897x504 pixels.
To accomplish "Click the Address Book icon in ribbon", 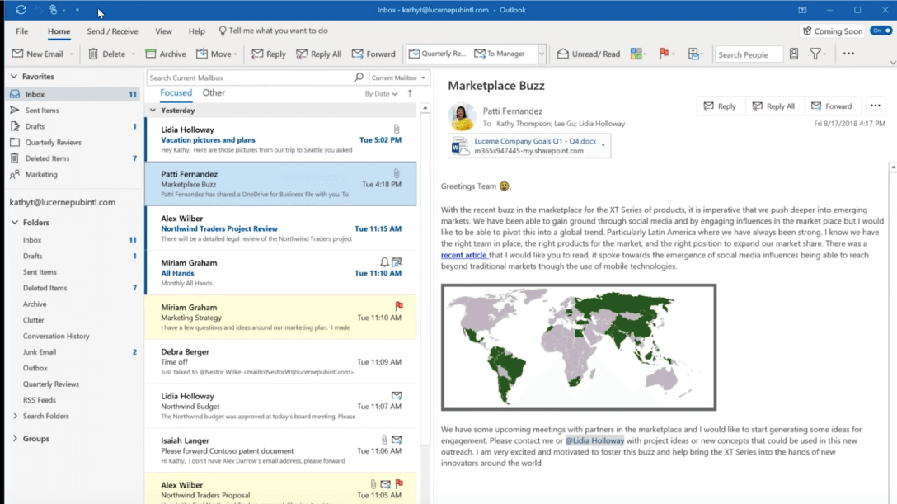I will tap(794, 54).
